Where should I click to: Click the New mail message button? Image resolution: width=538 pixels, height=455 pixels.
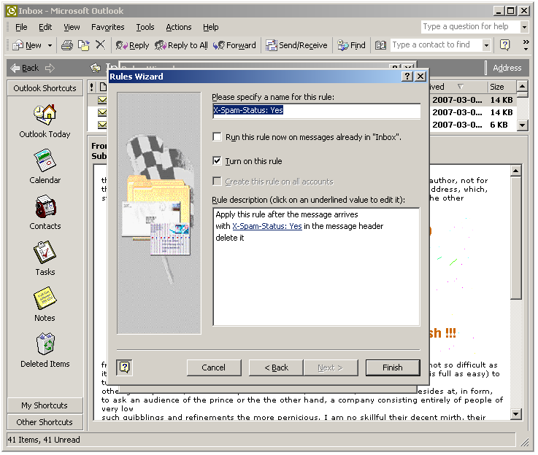[x=27, y=45]
